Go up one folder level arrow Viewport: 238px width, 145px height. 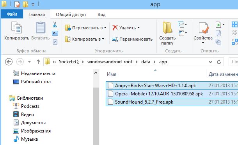(38, 62)
